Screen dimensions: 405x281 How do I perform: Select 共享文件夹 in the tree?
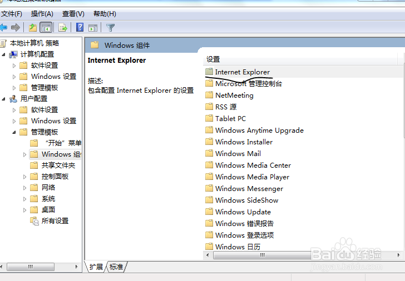(58, 165)
